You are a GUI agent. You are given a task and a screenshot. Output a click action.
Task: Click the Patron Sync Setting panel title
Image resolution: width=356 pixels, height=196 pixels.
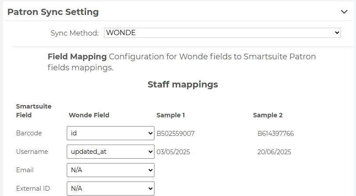click(53, 12)
